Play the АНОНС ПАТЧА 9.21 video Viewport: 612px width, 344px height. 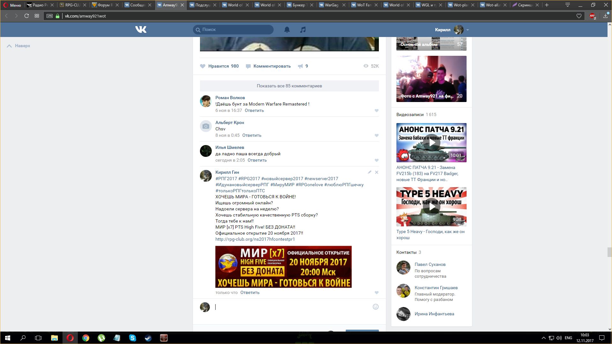click(x=431, y=143)
